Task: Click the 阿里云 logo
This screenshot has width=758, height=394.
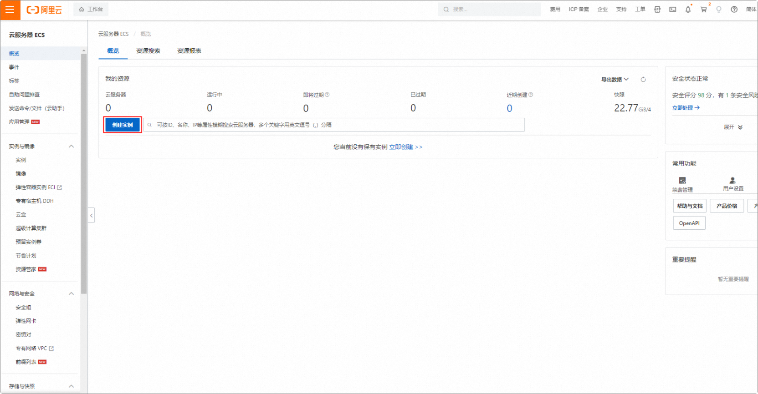Action: pyautogui.click(x=44, y=10)
